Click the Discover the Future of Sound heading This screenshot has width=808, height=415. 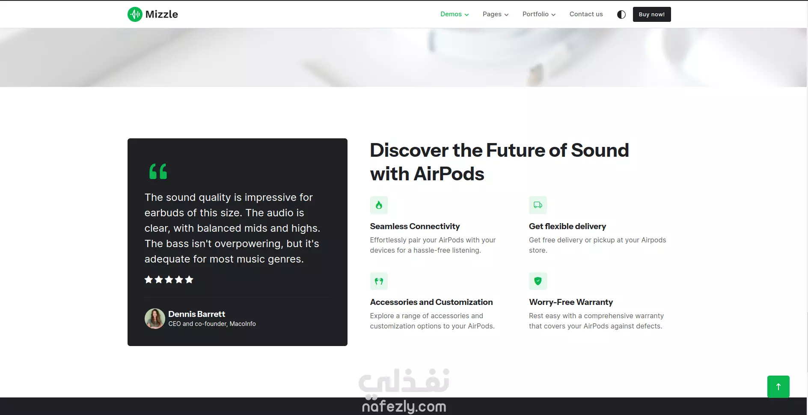point(499,162)
